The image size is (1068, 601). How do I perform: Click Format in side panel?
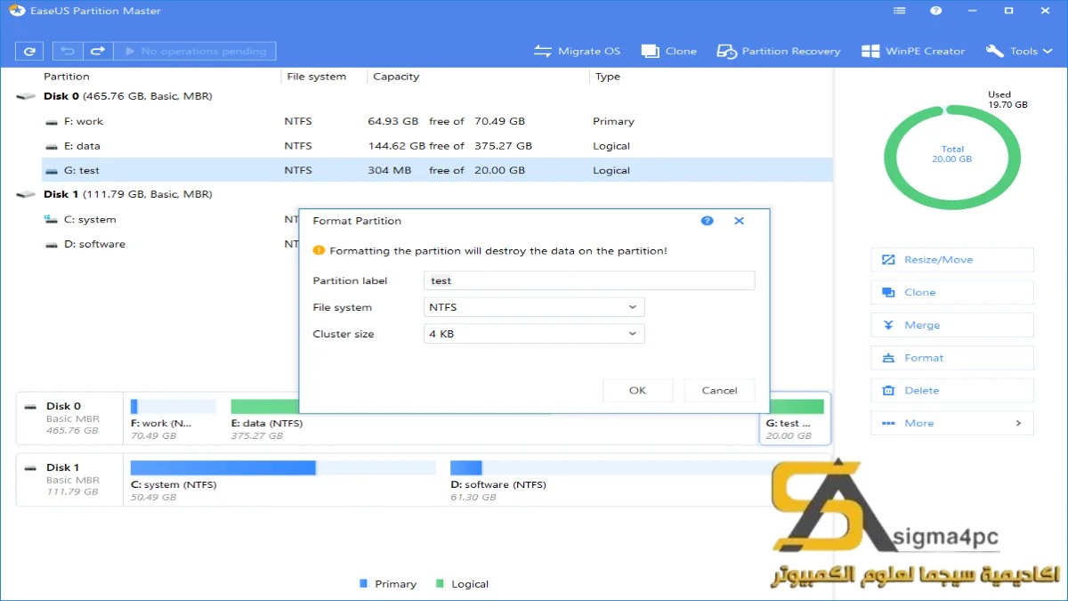952,358
